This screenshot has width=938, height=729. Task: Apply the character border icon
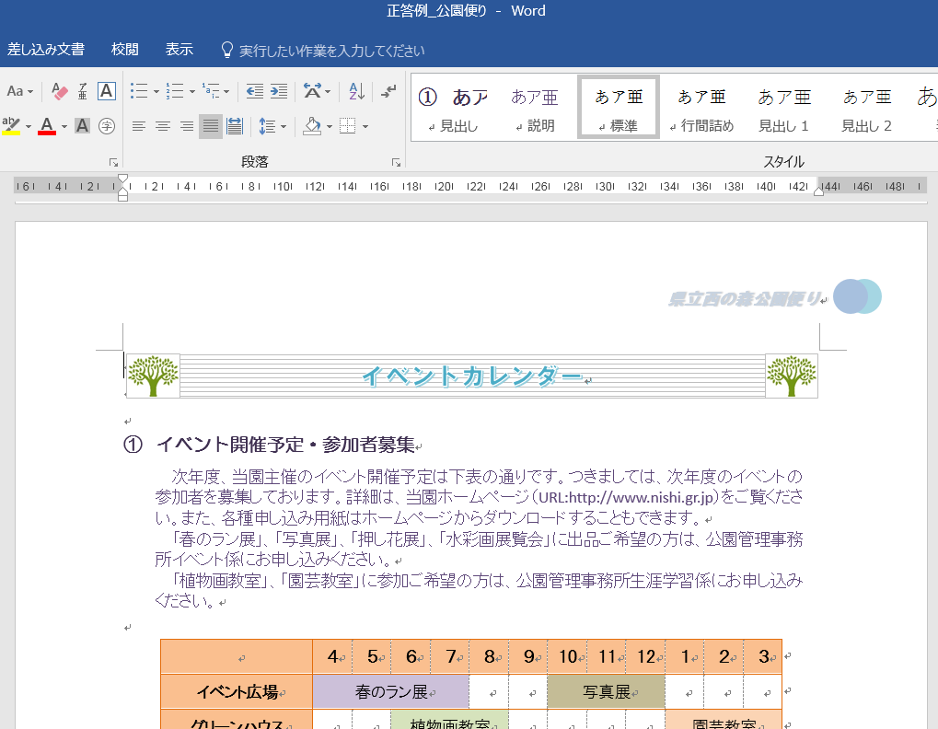[x=107, y=91]
